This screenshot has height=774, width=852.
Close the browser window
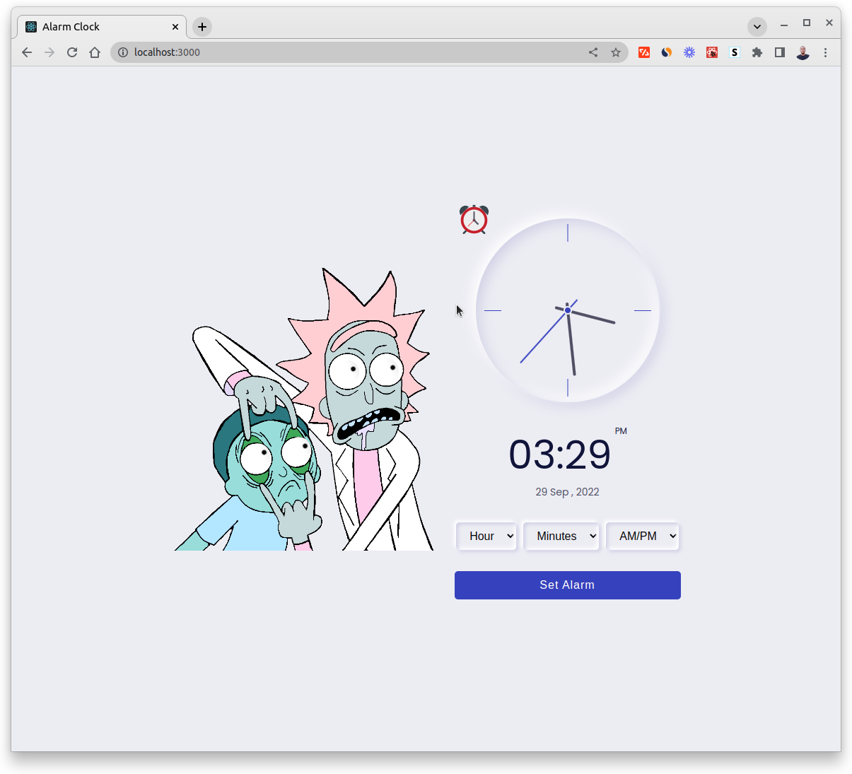click(x=829, y=23)
